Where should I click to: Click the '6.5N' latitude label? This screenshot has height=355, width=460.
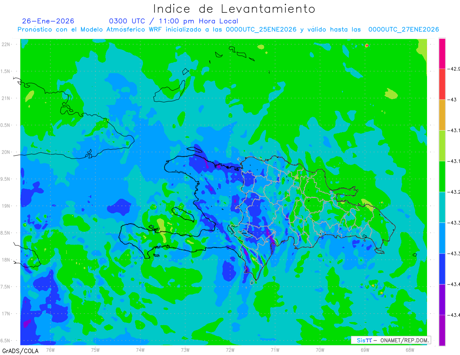[5, 340]
